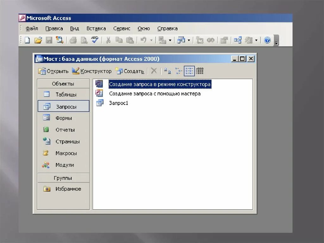Select Создание запроса в режиме конструктора
324x243 pixels.
click(x=153, y=84)
